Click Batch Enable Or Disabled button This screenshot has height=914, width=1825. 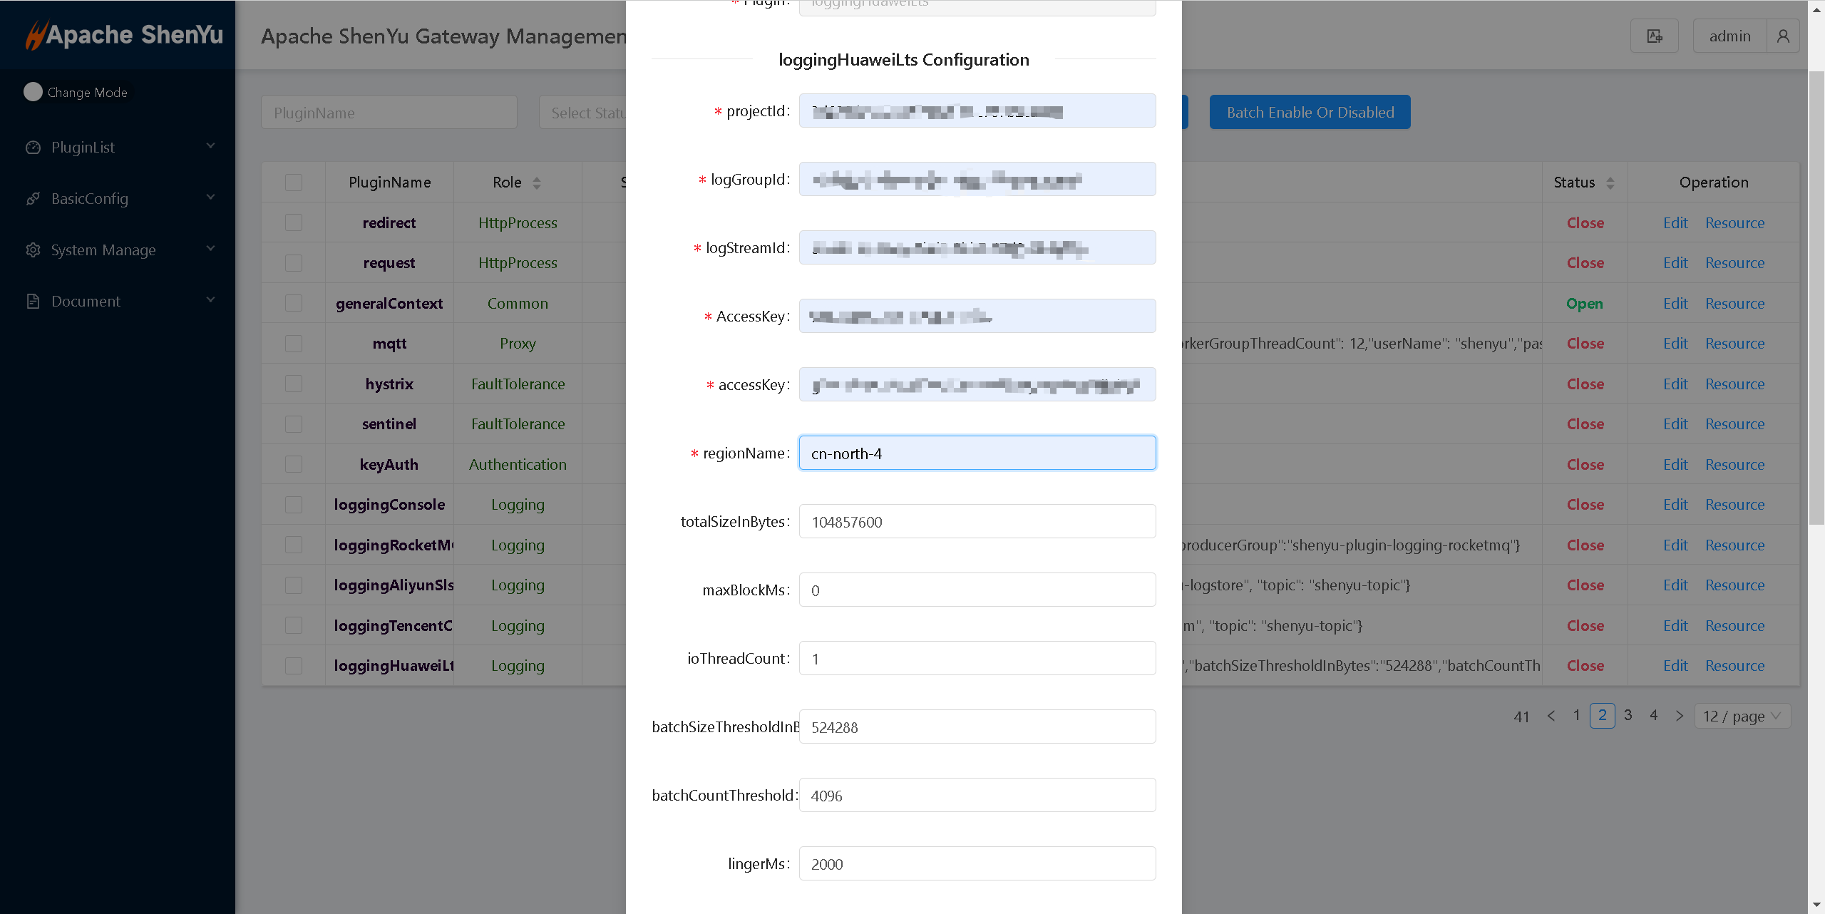pyautogui.click(x=1310, y=113)
